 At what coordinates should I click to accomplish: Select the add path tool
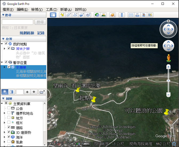(x=75, y=15)
